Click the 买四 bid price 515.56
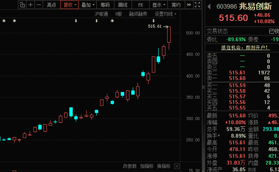The height and width of the screenshot is (172, 279). (237, 102)
